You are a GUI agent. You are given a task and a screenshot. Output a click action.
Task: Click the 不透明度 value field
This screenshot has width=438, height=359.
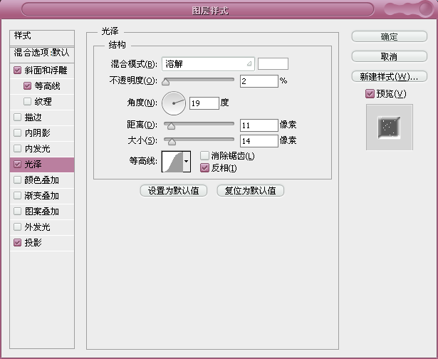coord(259,81)
